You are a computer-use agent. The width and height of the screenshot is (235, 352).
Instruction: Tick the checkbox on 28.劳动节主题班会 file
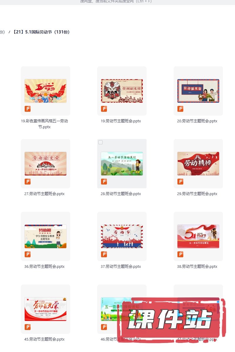pyautogui.click(x=100, y=142)
